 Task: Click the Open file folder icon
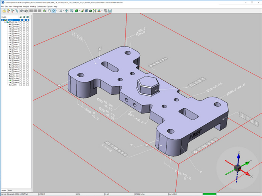point(3,11)
